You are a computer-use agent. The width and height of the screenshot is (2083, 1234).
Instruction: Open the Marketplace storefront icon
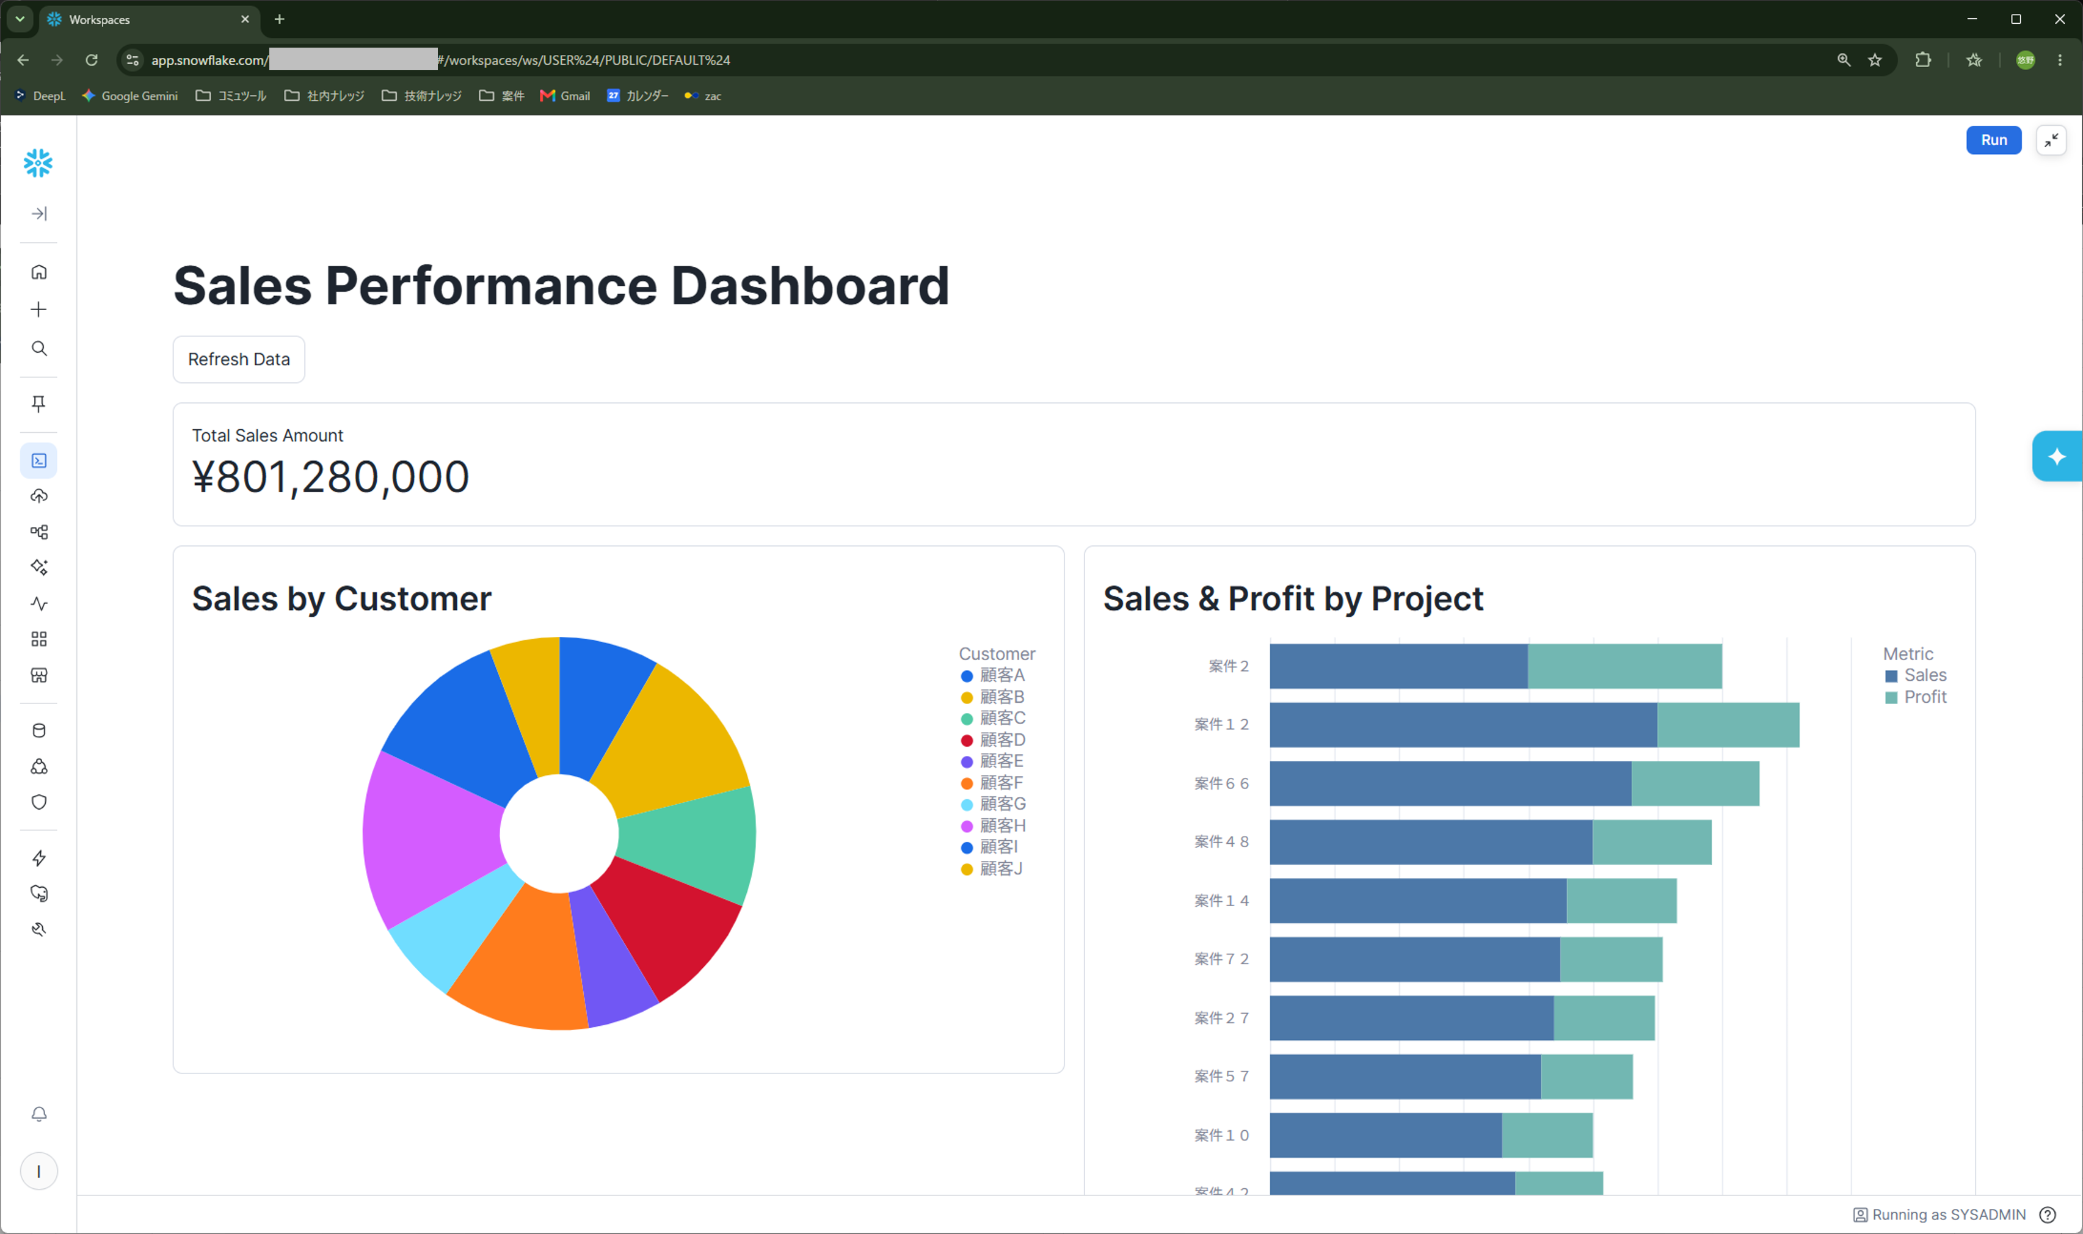(x=39, y=675)
